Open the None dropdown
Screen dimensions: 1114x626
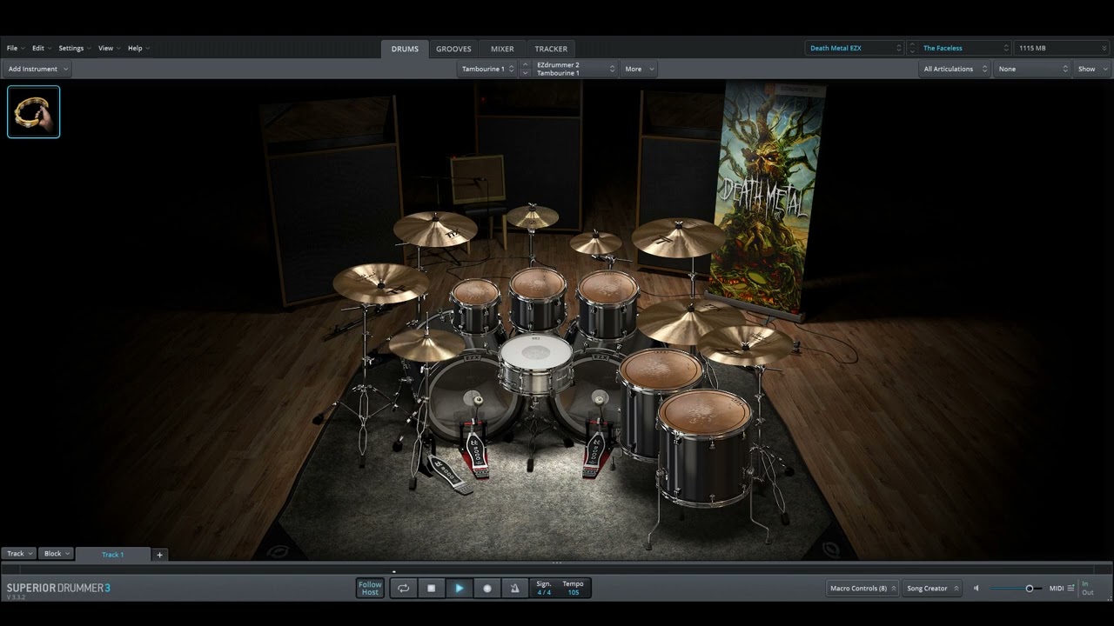pyautogui.click(x=1033, y=69)
